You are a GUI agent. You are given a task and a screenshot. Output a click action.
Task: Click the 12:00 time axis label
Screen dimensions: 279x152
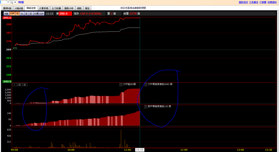[184, 150]
